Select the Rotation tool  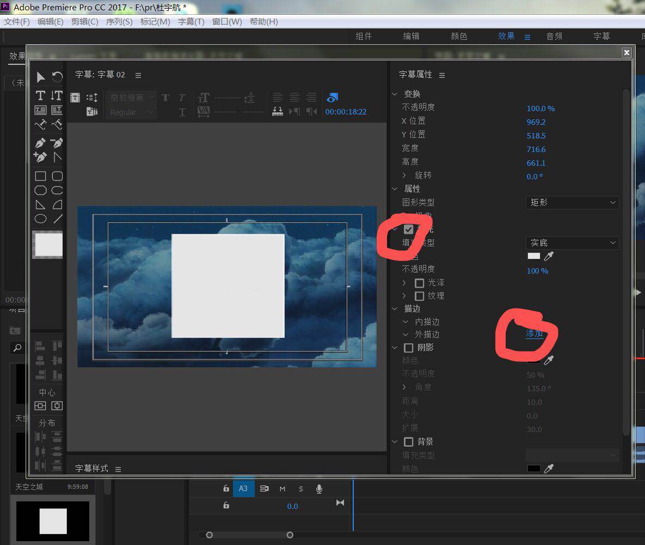[57, 76]
